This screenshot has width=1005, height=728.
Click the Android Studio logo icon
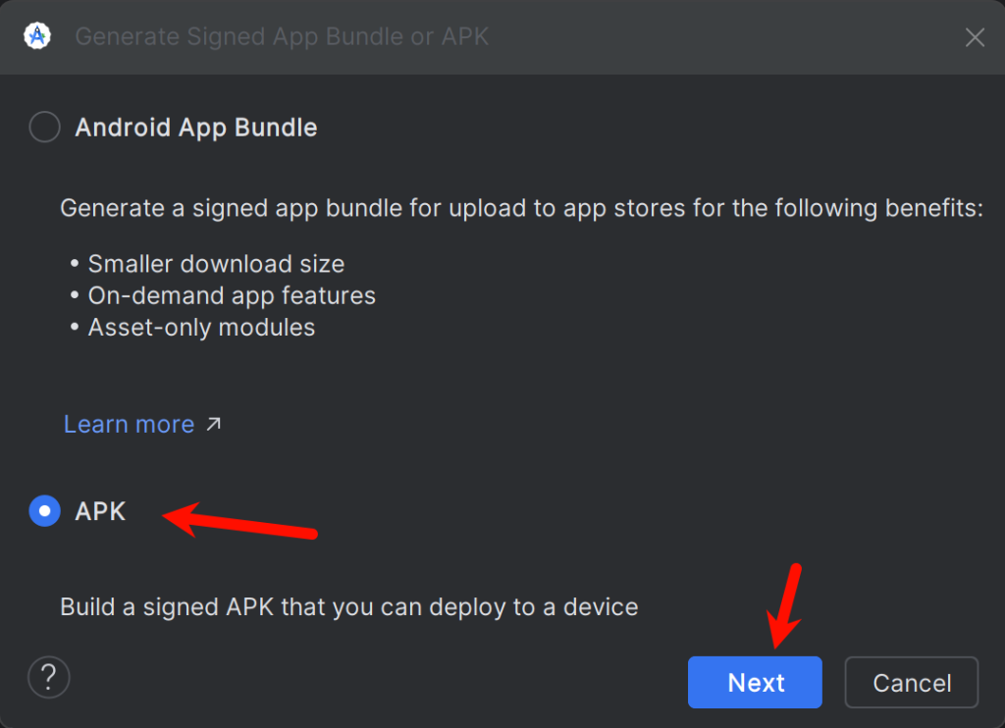38,37
